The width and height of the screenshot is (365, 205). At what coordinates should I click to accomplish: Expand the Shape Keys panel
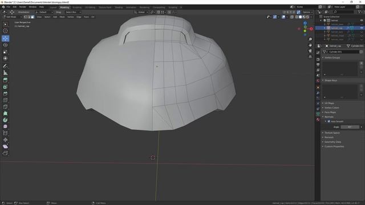click(x=331, y=80)
